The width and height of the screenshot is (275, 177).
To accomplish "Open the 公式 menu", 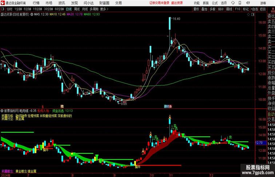I will coord(215,3).
